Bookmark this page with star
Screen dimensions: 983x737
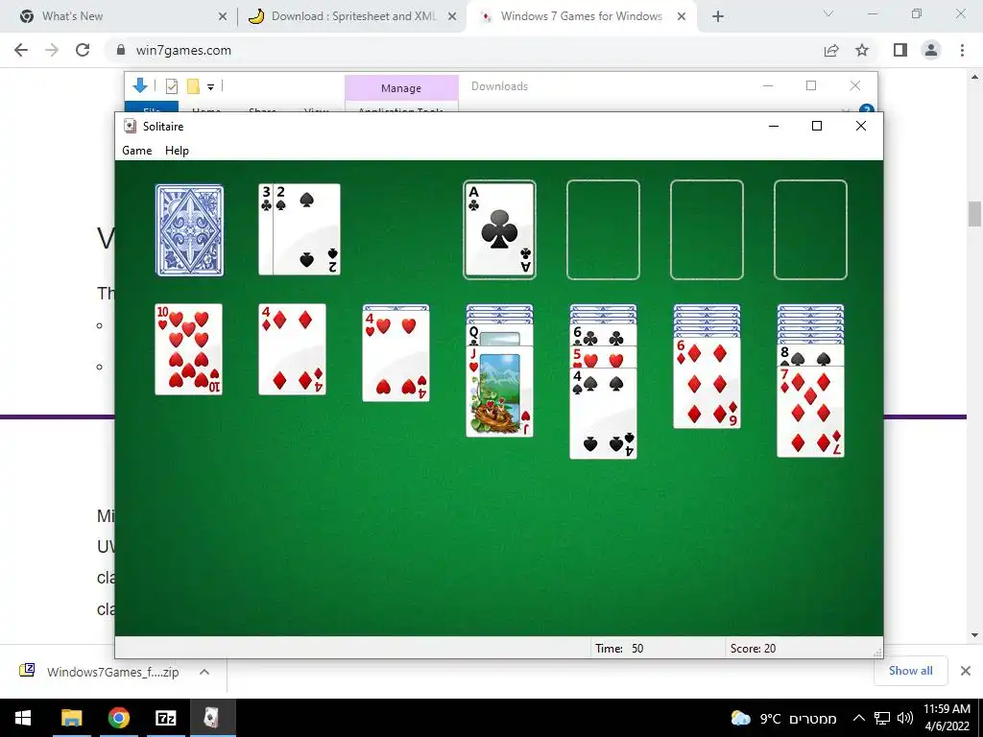click(862, 50)
